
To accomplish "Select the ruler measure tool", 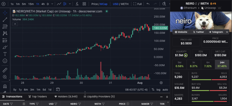I will point(5,70).
